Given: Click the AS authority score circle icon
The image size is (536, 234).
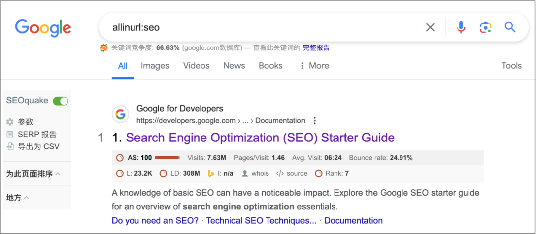Looking at the screenshot, I should click(x=120, y=158).
